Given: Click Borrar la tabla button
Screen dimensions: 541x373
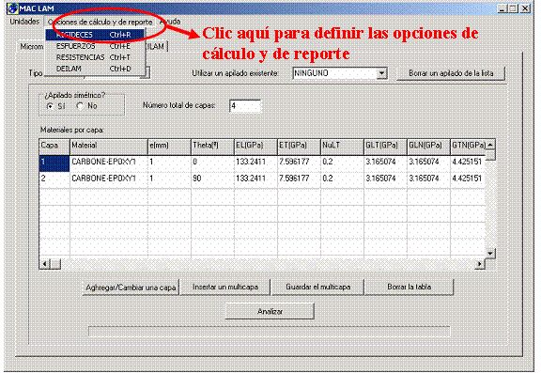Looking at the screenshot, I should (x=410, y=288).
